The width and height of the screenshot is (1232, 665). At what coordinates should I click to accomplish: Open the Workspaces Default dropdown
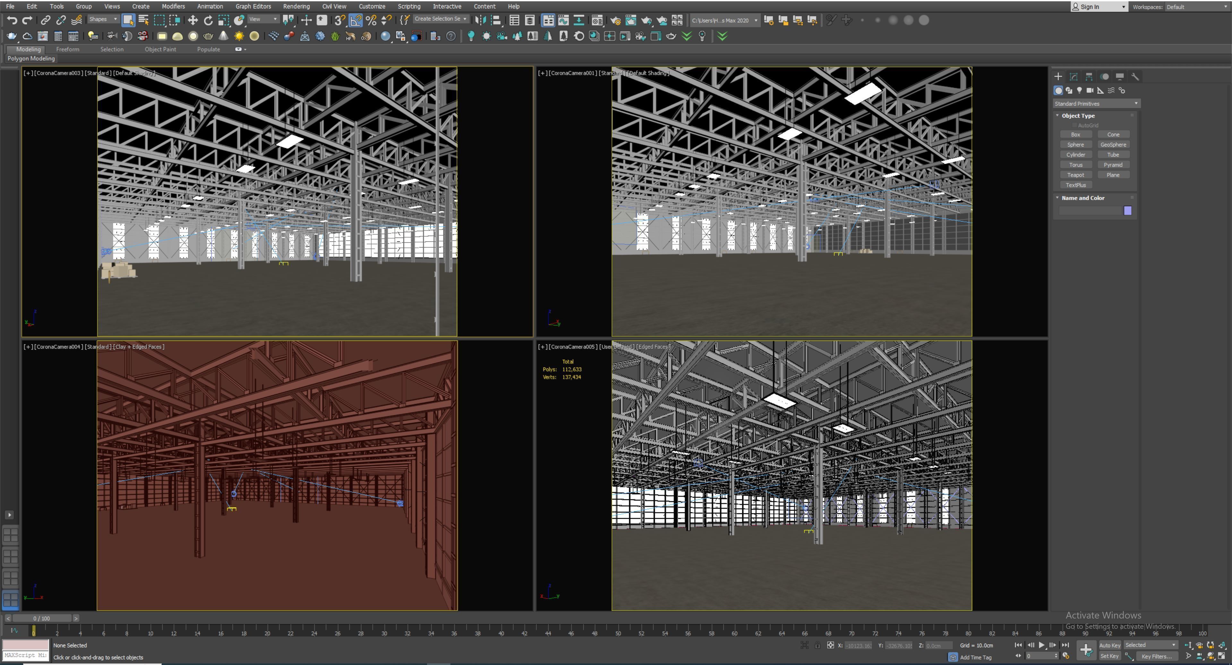click(1197, 7)
